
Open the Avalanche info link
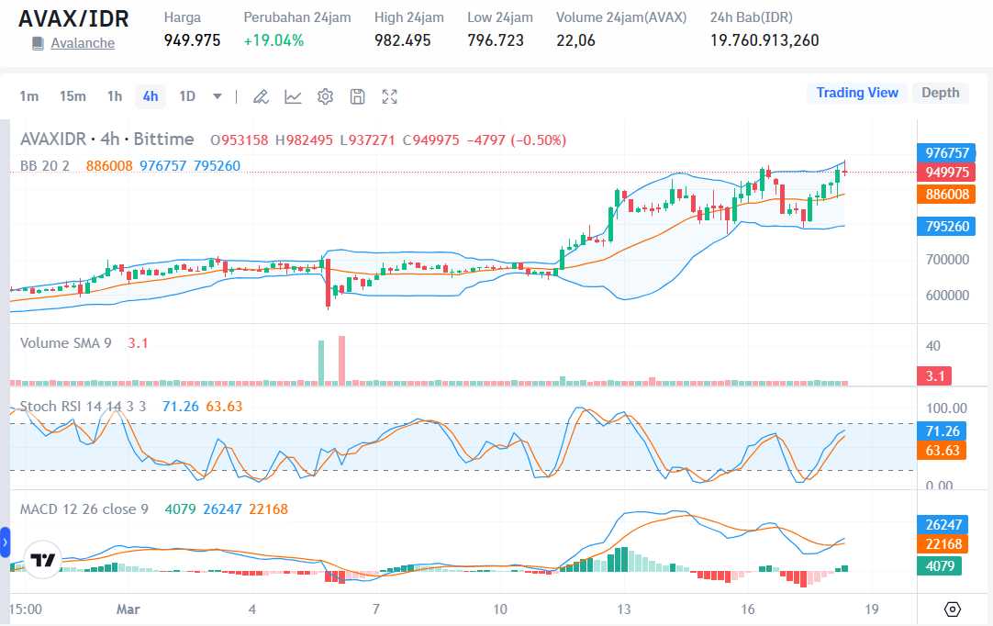(x=83, y=43)
